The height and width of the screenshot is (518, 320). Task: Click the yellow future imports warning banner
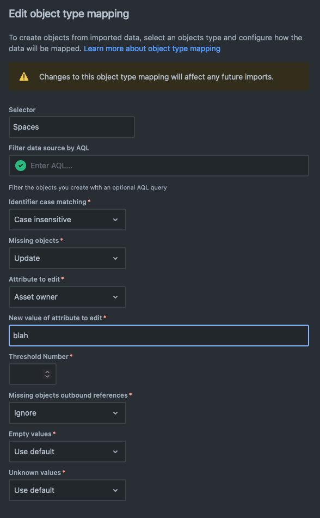pyautogui.click(x=158, y=76)
